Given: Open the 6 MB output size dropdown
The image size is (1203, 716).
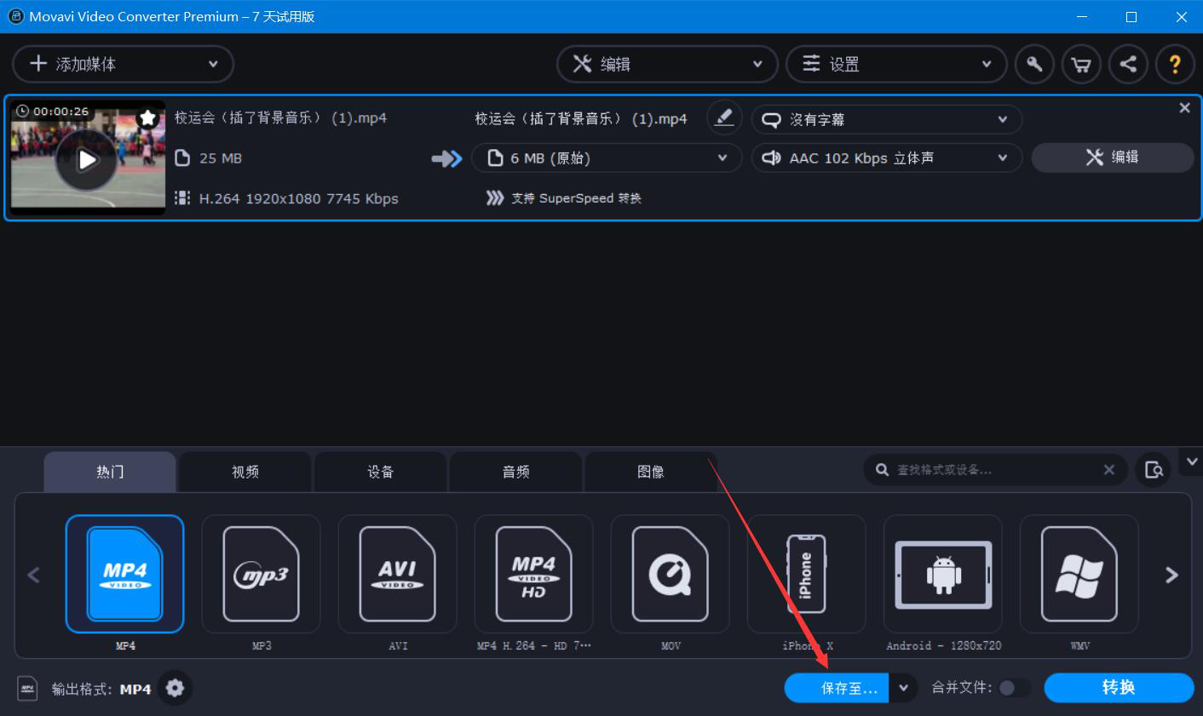Looking at the screenshot, I should point(607,158).
